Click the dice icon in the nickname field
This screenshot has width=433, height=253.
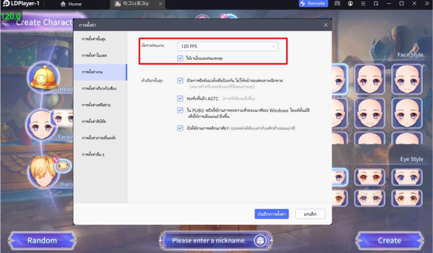click(x=260, y=241)
